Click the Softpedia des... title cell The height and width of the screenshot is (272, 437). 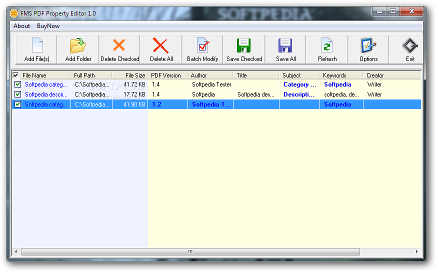256,94
